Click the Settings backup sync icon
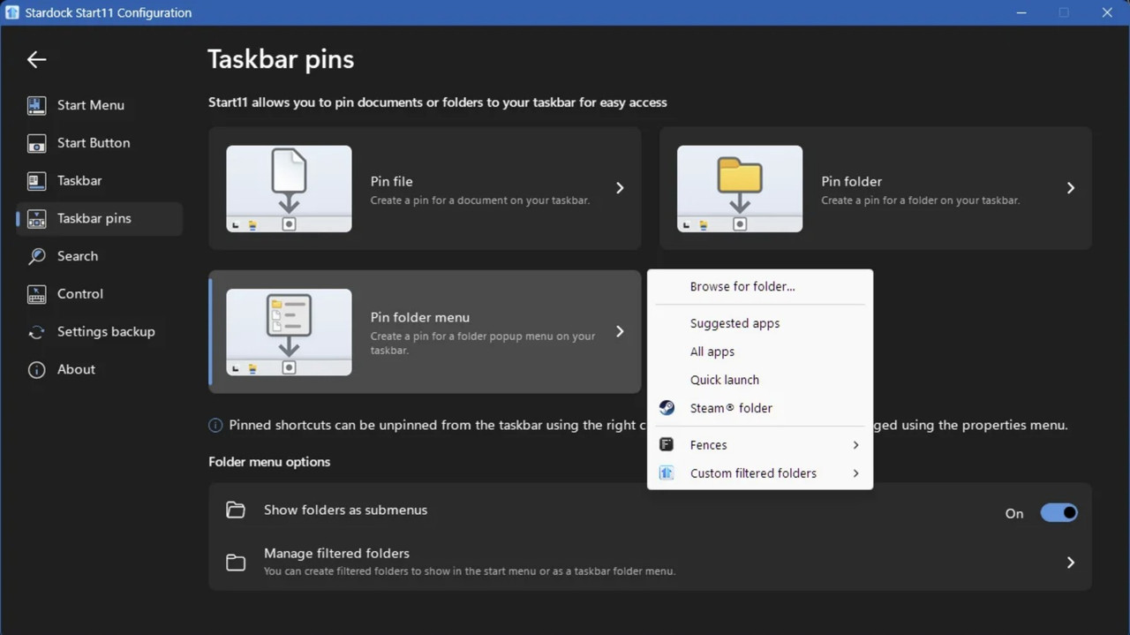Screen dimensions: 1130x635 point(36,332)
